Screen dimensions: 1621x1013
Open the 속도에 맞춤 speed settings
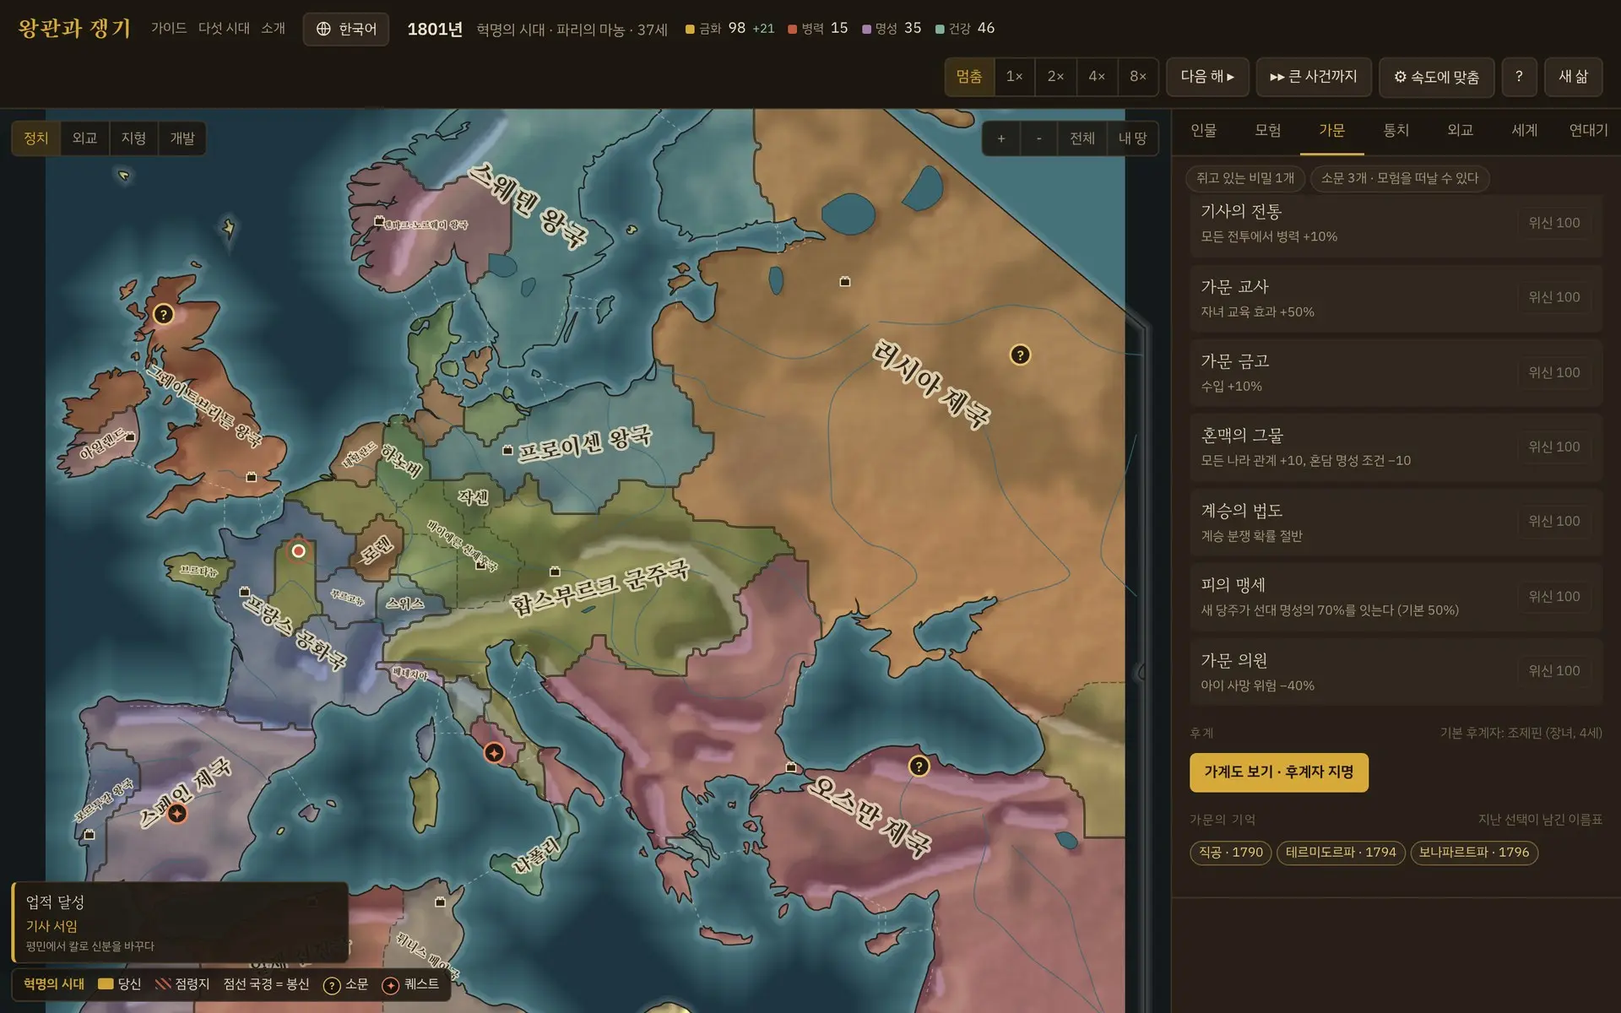tap(1437, 77)
